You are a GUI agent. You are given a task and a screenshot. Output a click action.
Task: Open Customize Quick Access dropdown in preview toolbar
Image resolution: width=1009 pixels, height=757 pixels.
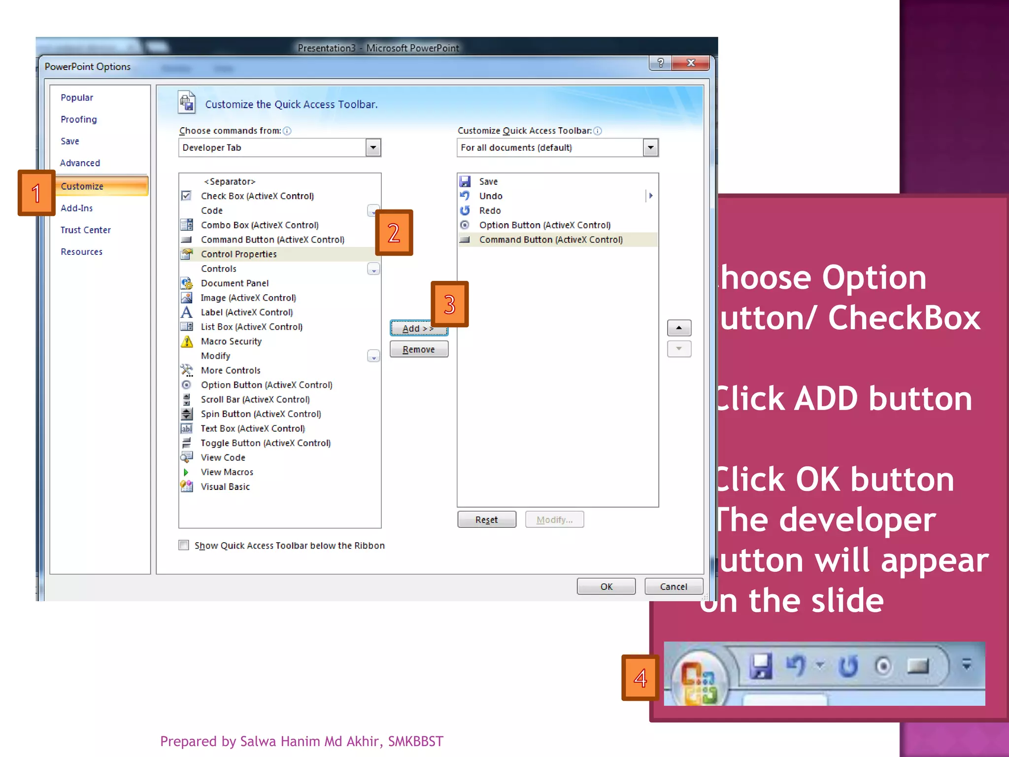coord(967,665)
